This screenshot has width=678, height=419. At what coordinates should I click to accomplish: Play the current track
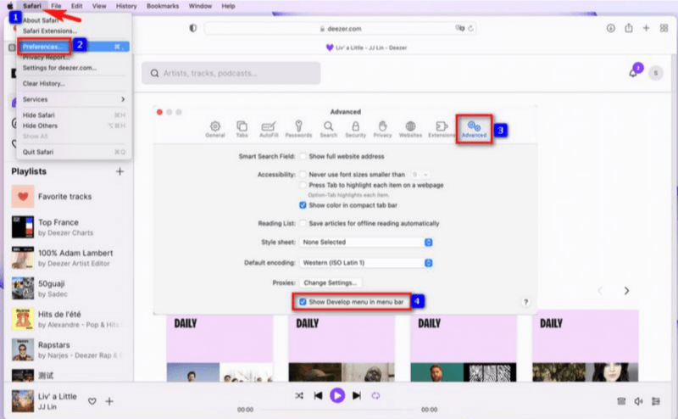[337, 395]
